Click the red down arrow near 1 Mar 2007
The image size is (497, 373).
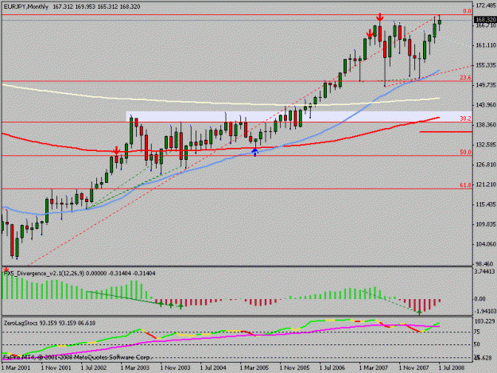coord(370,33)
